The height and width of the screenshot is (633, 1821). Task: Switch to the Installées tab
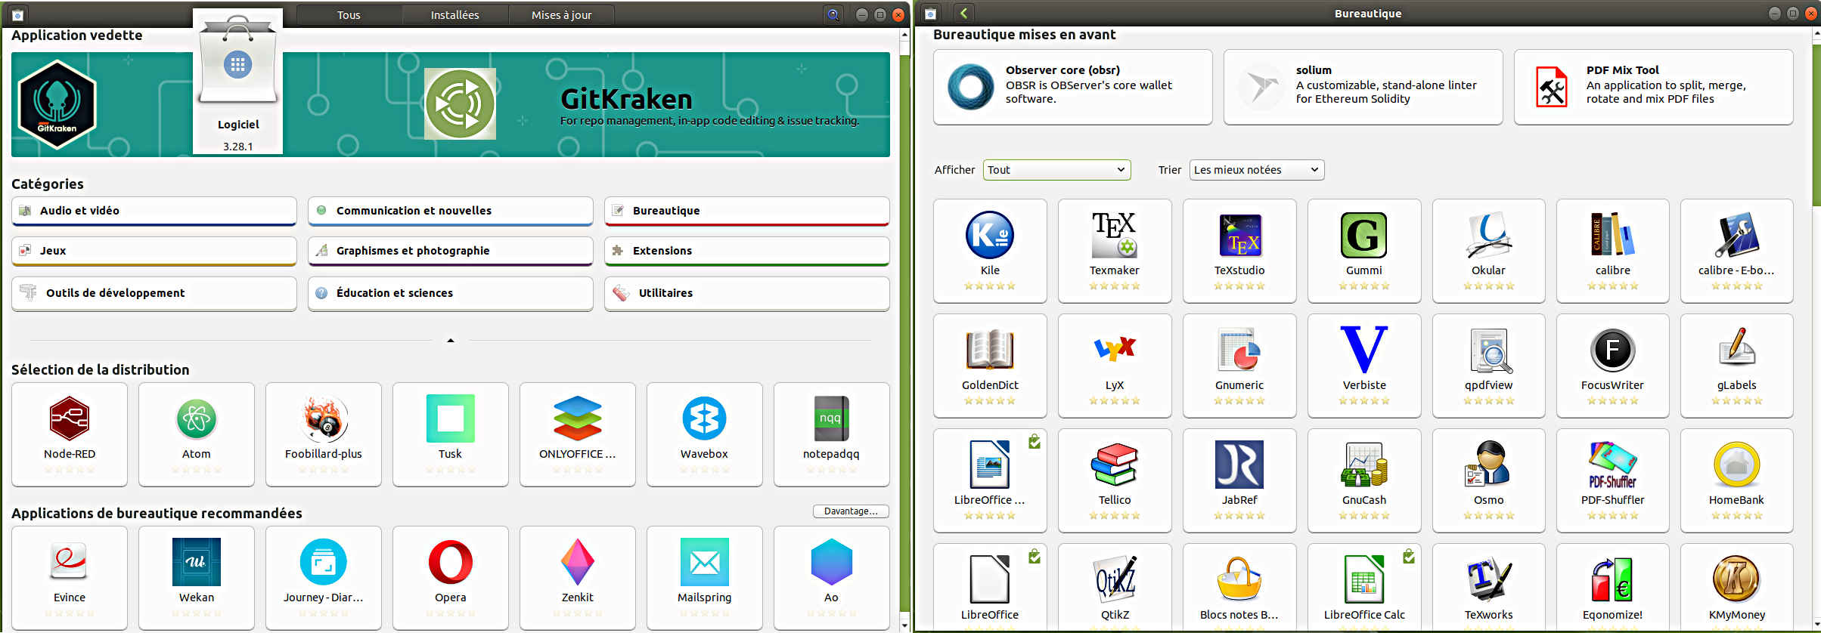tap(454, 15)
